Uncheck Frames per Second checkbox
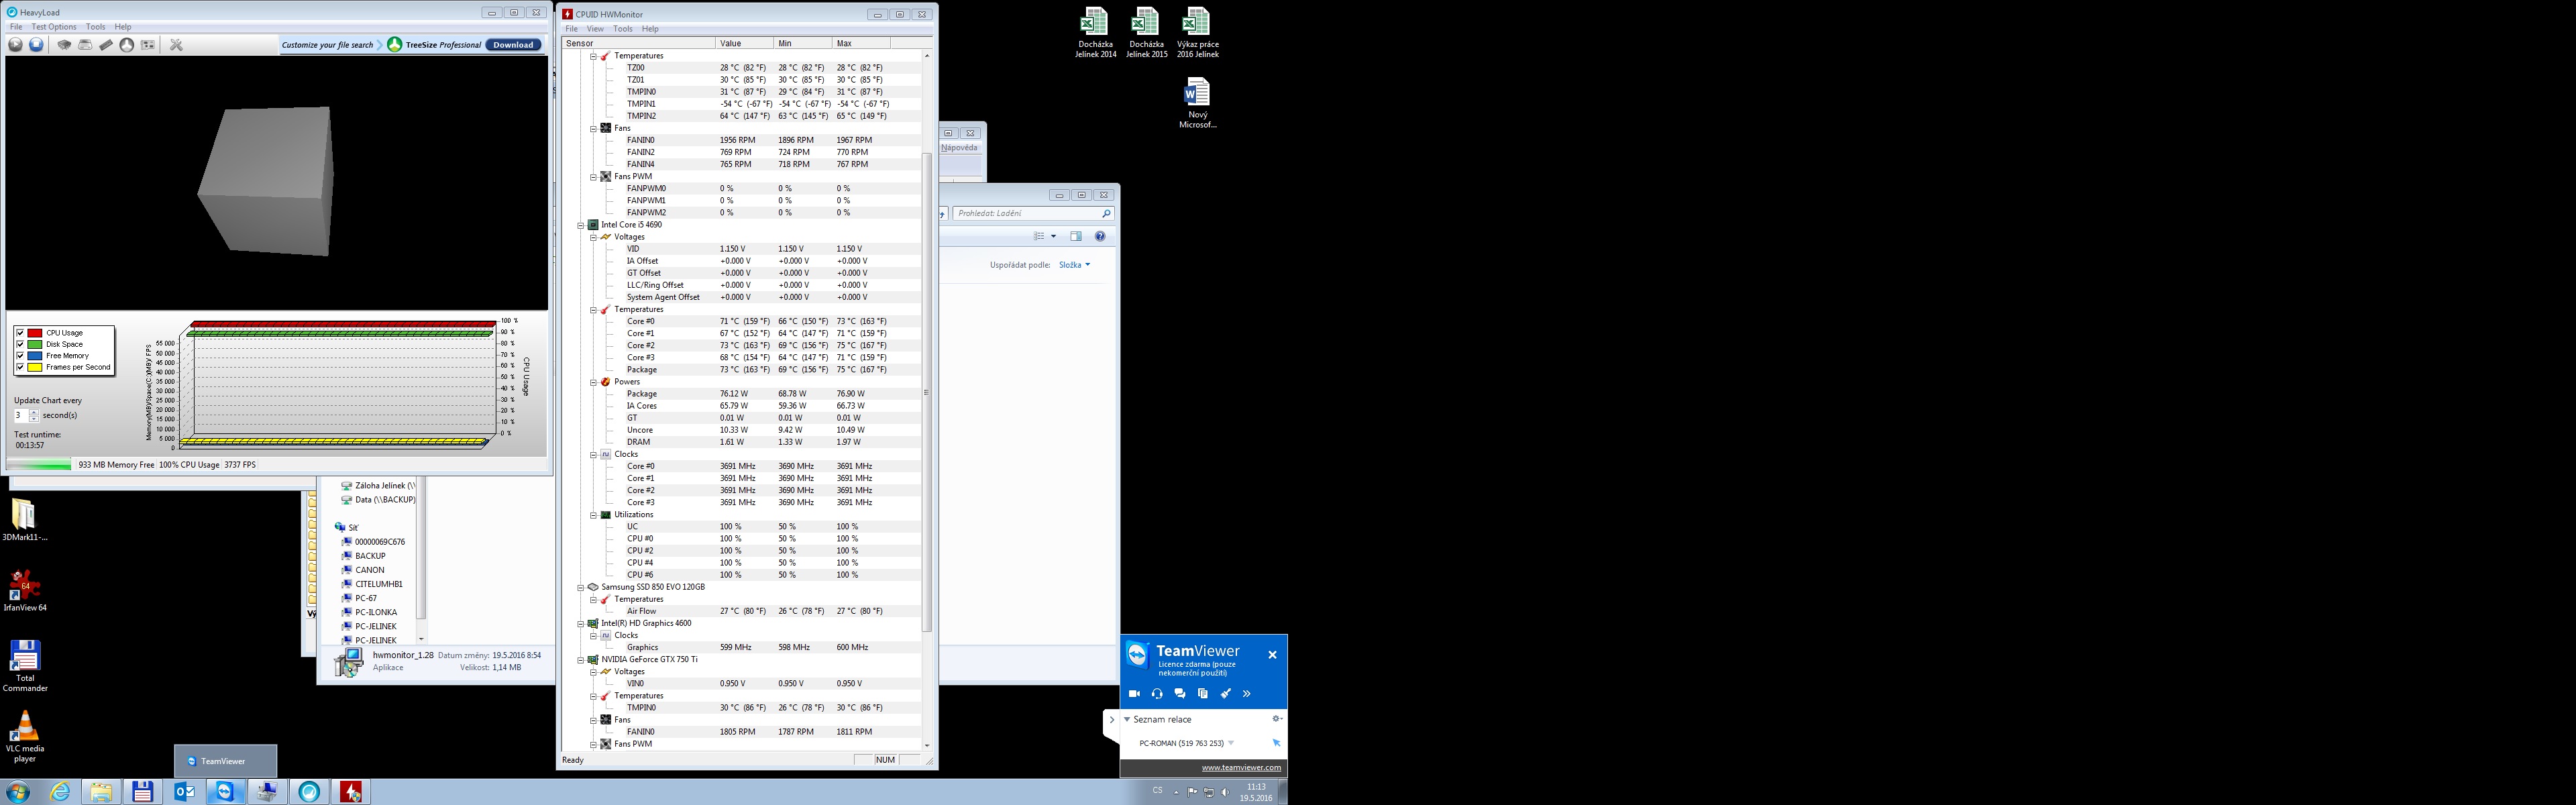 [20, 367]
